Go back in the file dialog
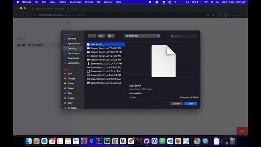This screenshot has width=261, height=147. (90, 36)
